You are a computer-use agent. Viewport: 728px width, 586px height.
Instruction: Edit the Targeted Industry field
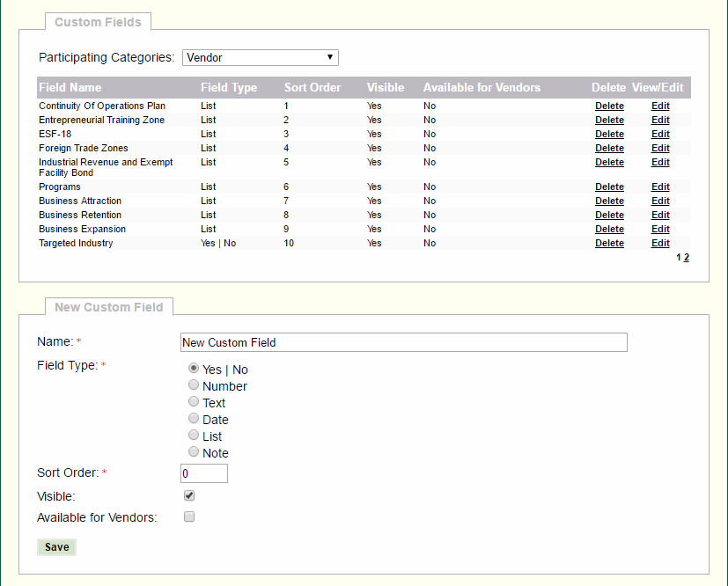[660, 244]
